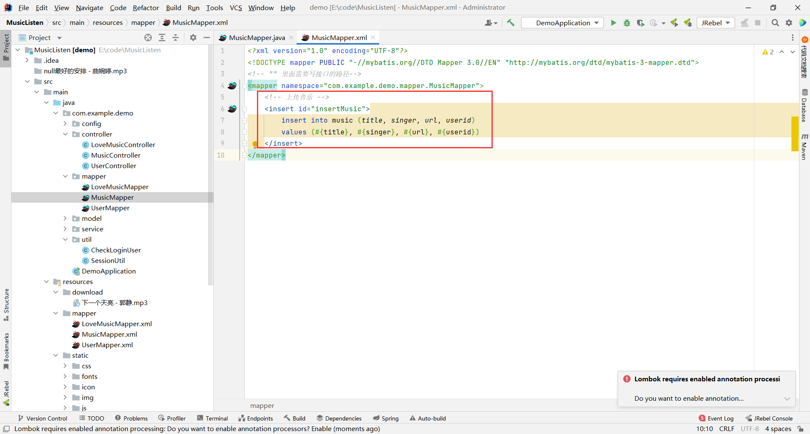Click the green Run button in toolbar

[x=613, y=23]
